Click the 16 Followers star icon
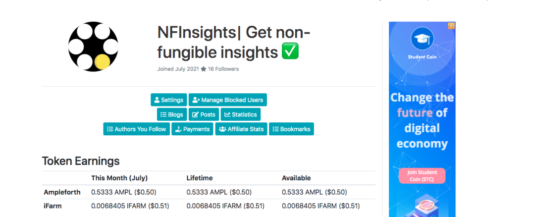Viewport: 533px width, 217px height. (x=204, y=69)
